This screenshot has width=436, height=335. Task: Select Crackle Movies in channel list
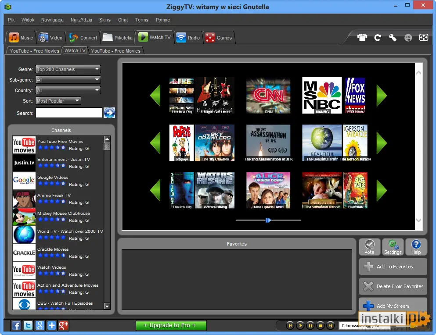pos(58,253)
